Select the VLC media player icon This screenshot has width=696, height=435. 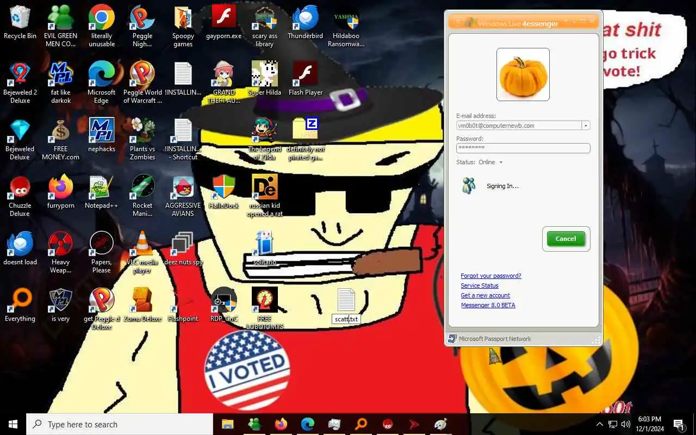pyautogui.click(x=142, y=252)
